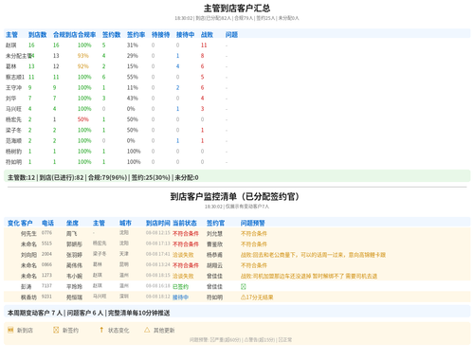Click 刘华 in the supervisor list

[10, 99]
